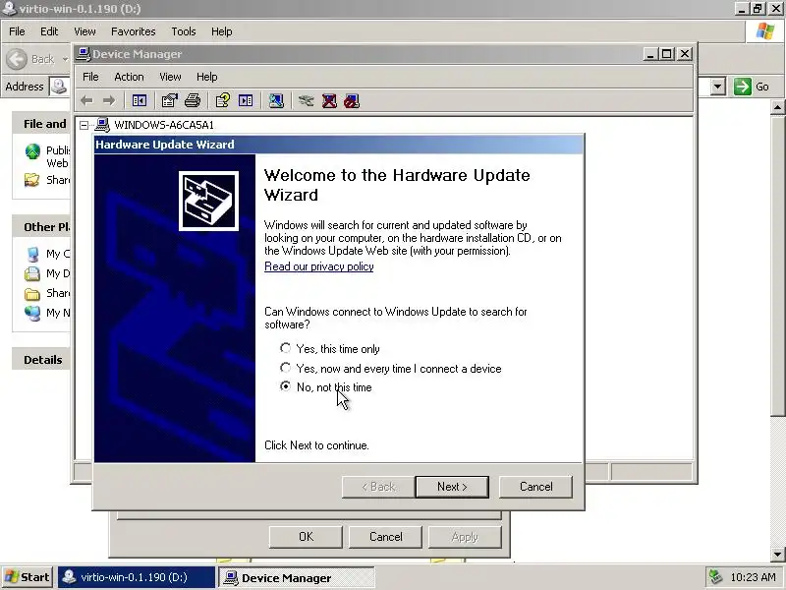Screen dimensions: 786x590
Task: Click the drive icon in Address bar
Action: point(59,87)
